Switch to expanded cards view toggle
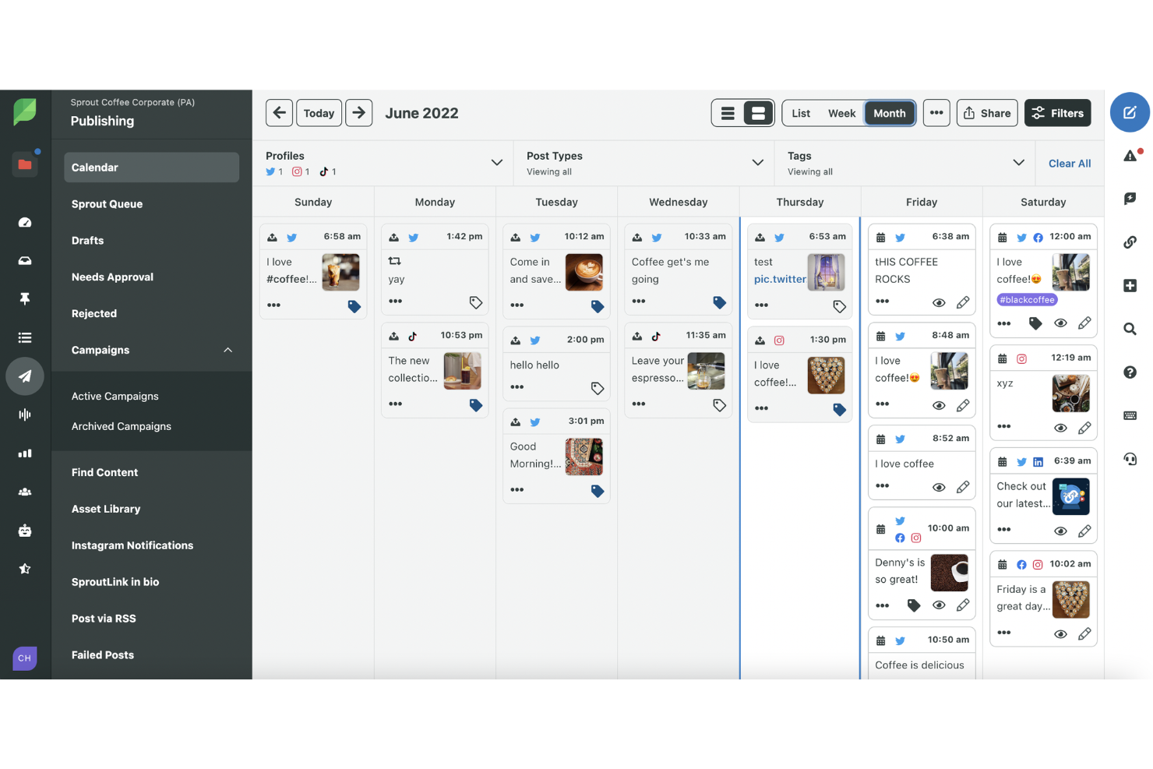This screenshot has width=1153, height=769. click(758, 113)
